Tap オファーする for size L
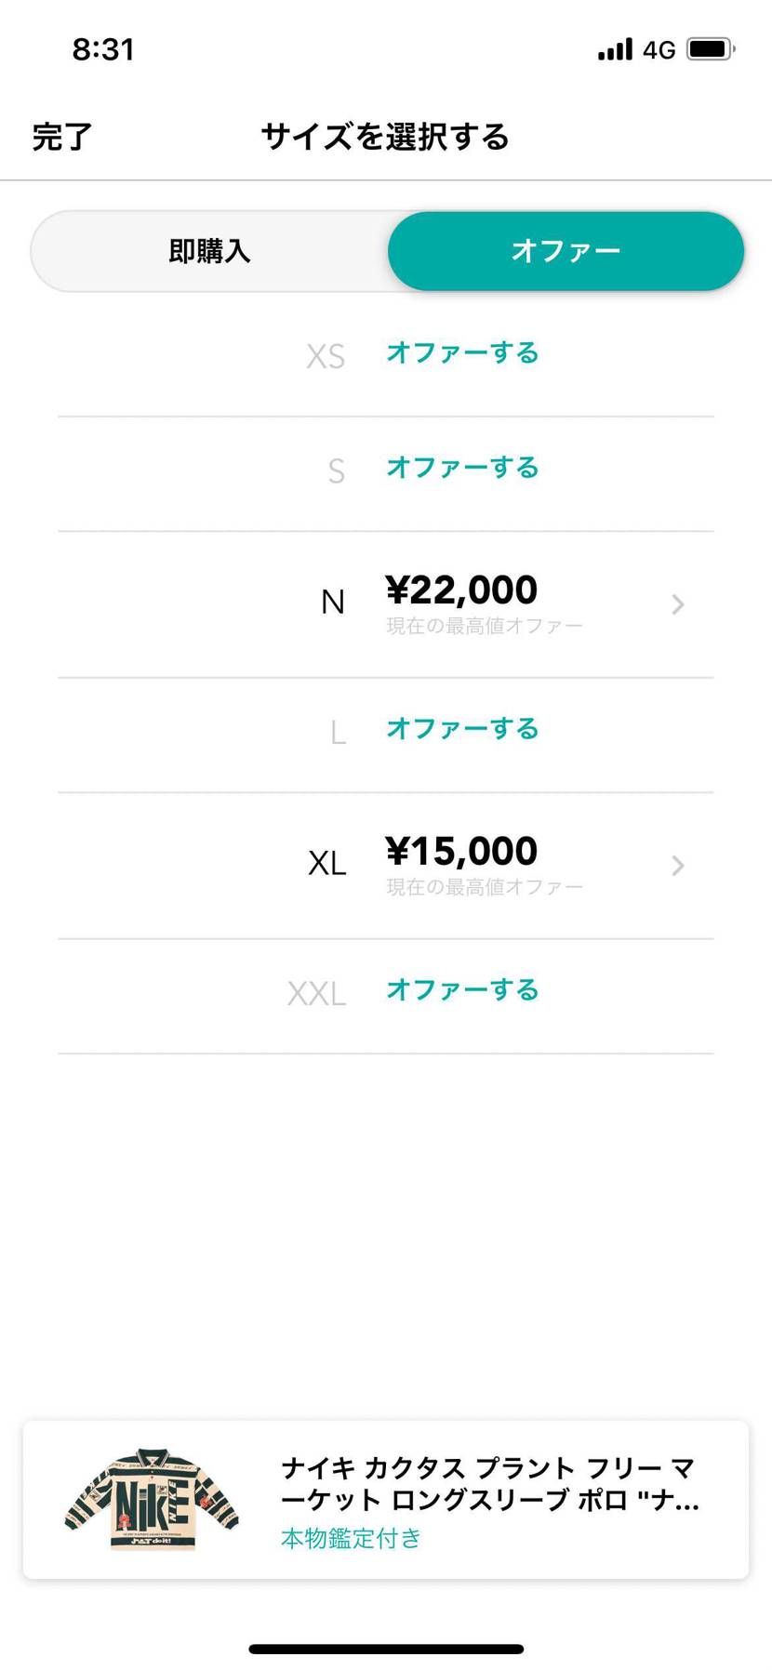Viewport: 772px width, 1670px height. (x=462, y=729)
